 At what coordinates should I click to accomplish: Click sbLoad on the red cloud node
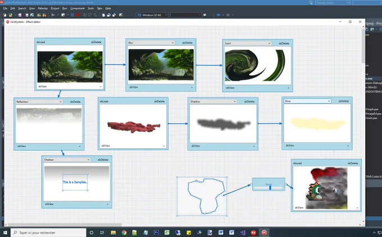click(x=104, y=101)
